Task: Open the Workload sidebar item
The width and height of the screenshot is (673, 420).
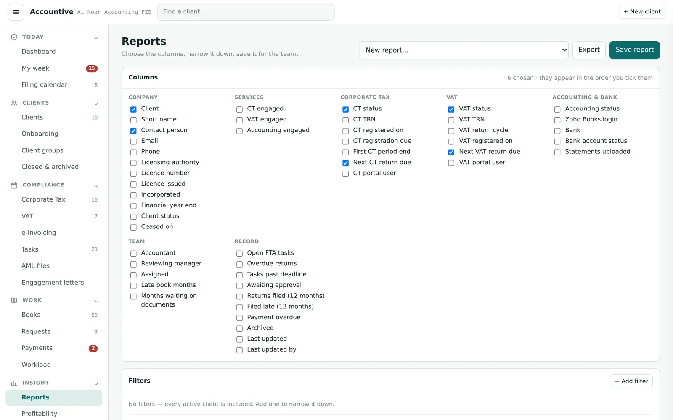Action: point(54,365)
